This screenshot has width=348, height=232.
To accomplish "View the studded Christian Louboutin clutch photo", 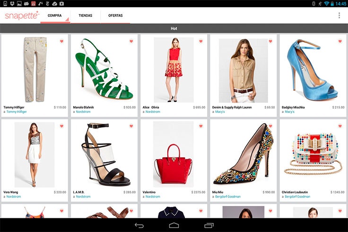I will [313, 154].
